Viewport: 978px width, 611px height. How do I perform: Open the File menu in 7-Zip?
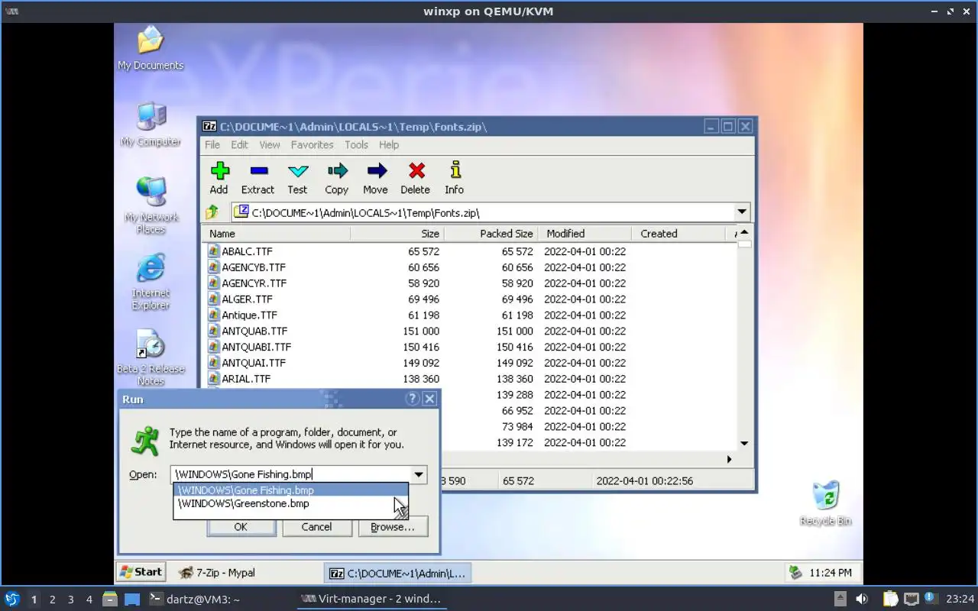(212, 144)
